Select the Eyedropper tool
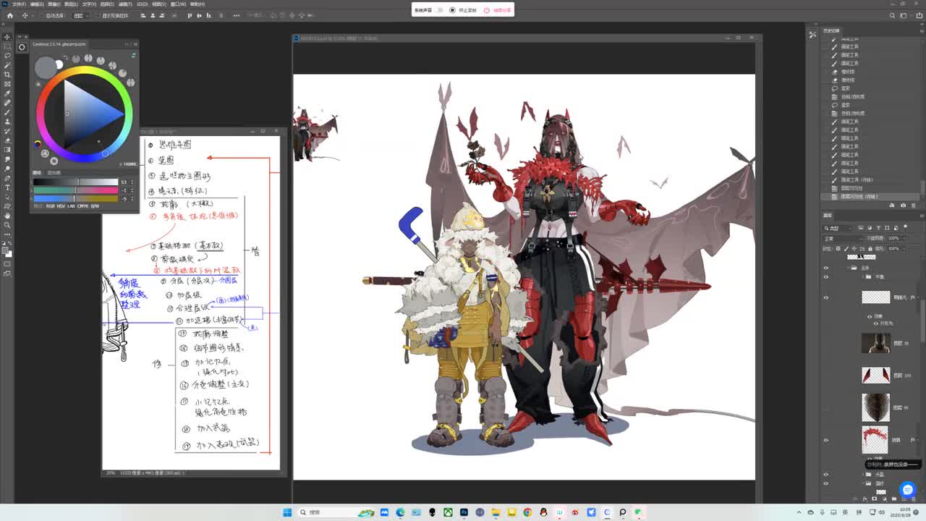The image size is (926, 521). click(x=7, y=93)
